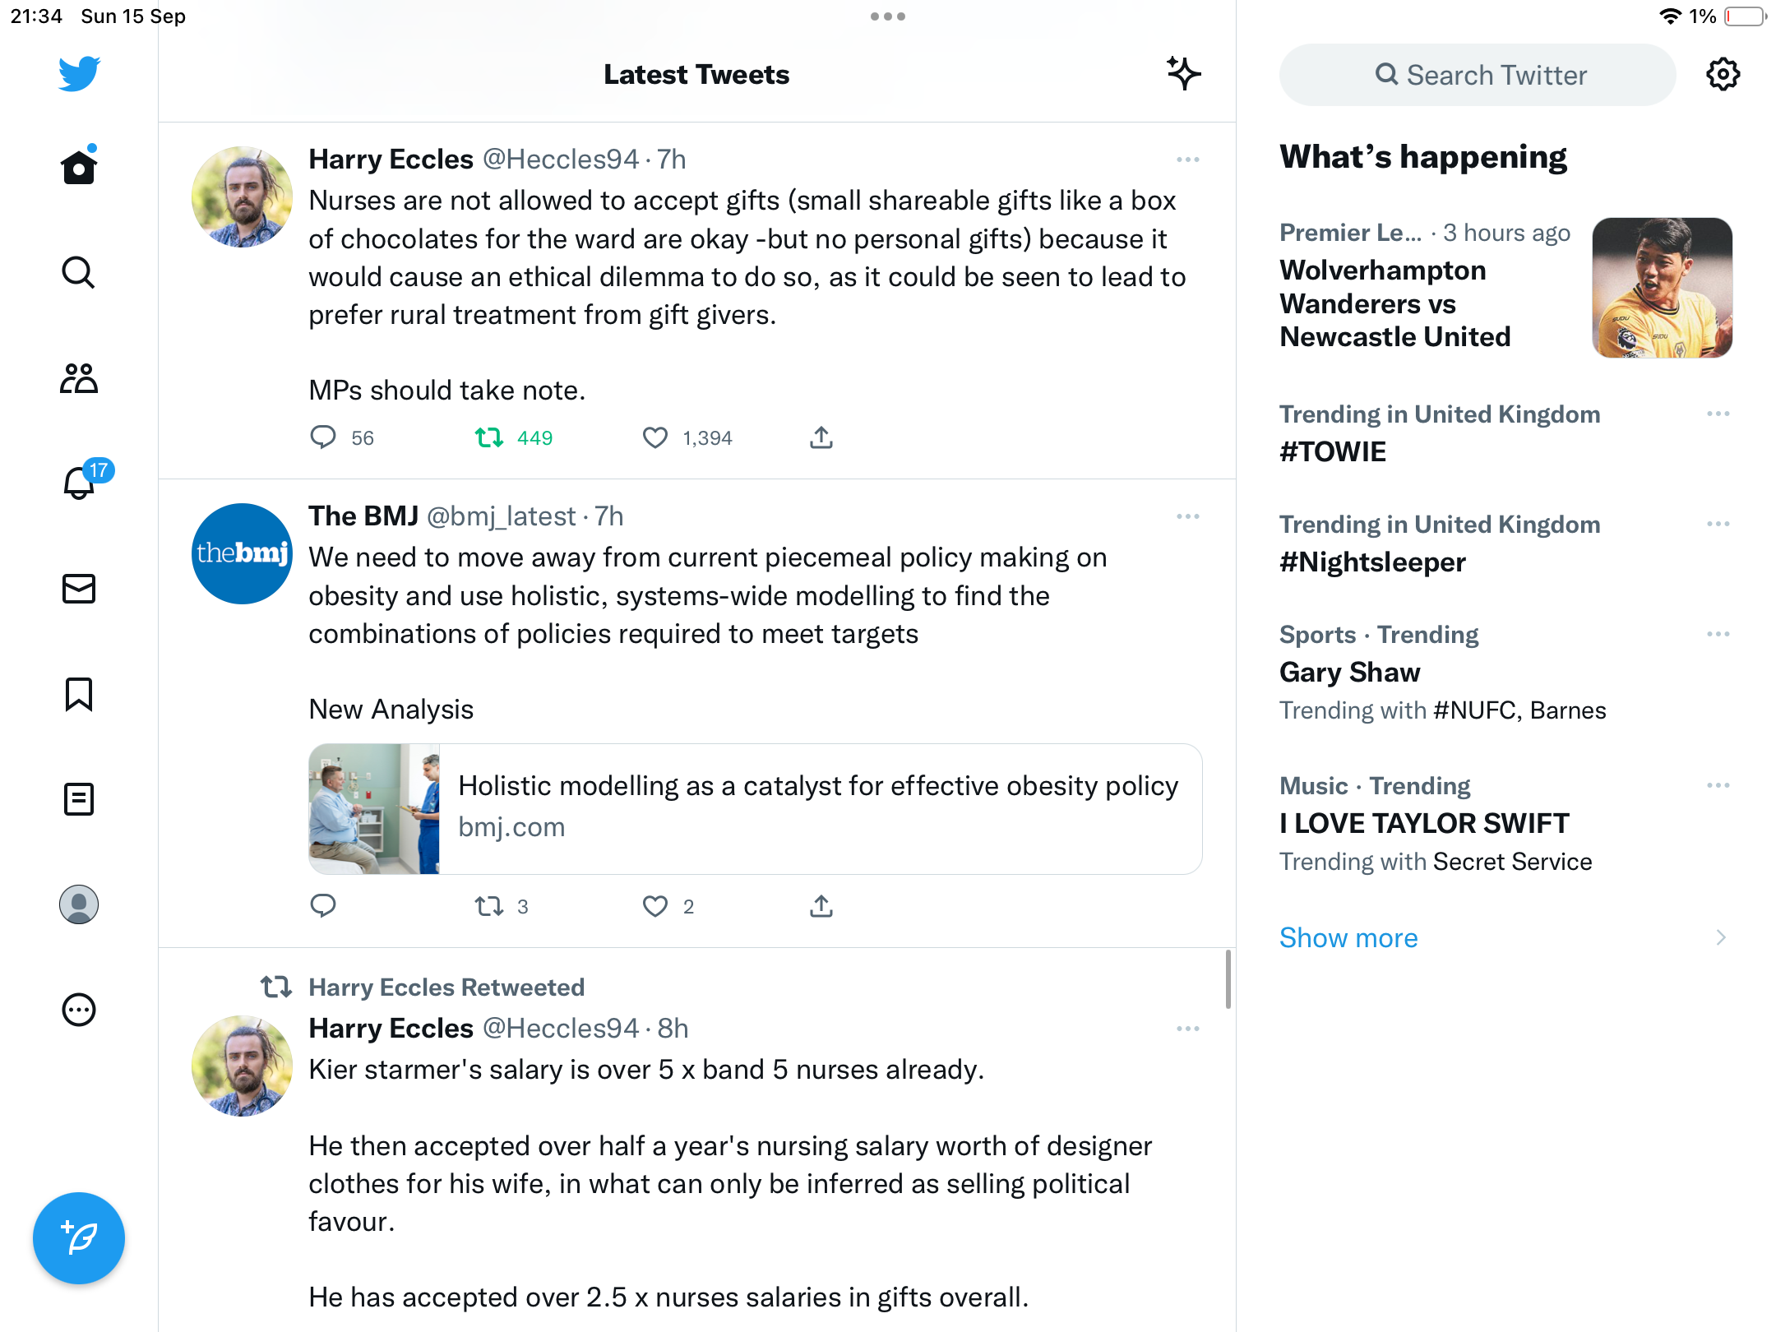This screenshot has width=1776, height=1332.
Task: Open Gary Shaw trending topic
Action: [1349, 673]
